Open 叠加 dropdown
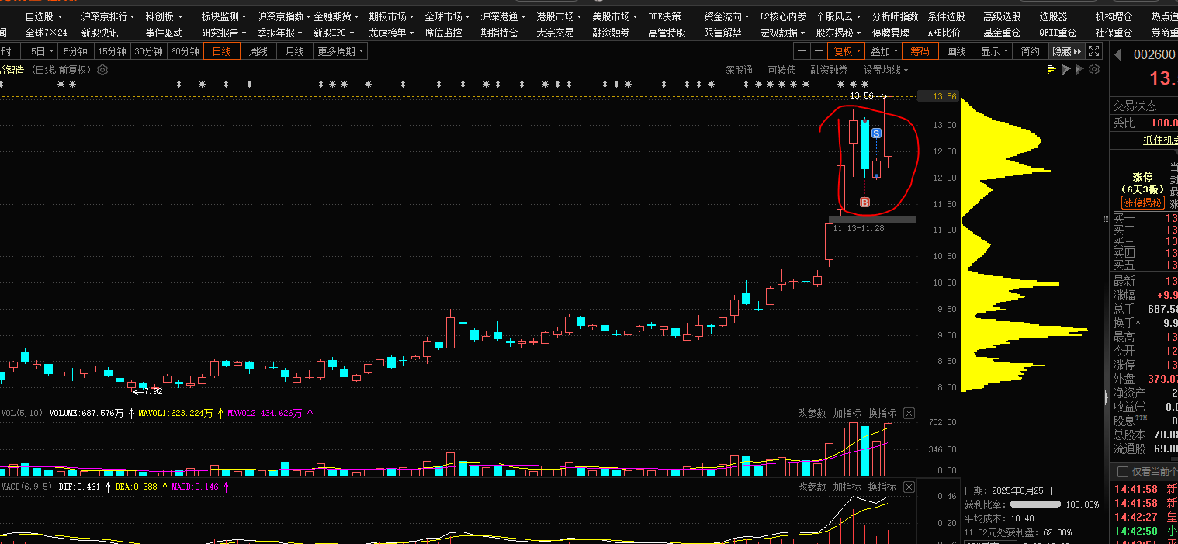1178x544 pixels. point(884,51)
